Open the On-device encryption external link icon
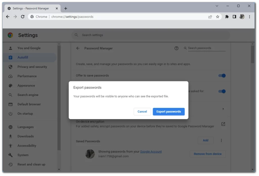The width and height of the screenshot is (259, 176). (223, 124)
